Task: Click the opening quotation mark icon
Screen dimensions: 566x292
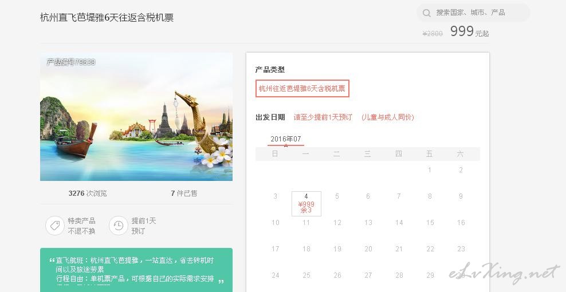Action: tap(52, 261)
